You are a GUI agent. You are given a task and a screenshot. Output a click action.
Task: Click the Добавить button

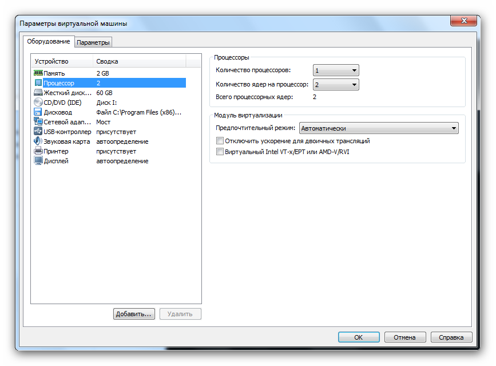[134, 314]
